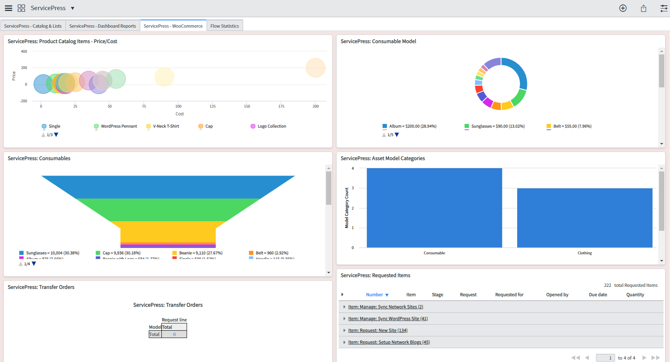Open dashboard settings sliders icon
The width and height of the screenshot is (670, 362).
click(x=664, y=8)
